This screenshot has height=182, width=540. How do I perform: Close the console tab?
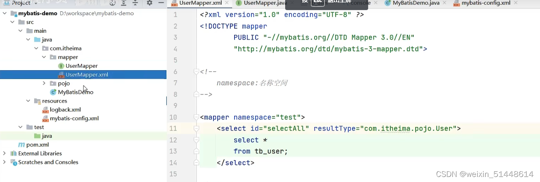(376, 3)
